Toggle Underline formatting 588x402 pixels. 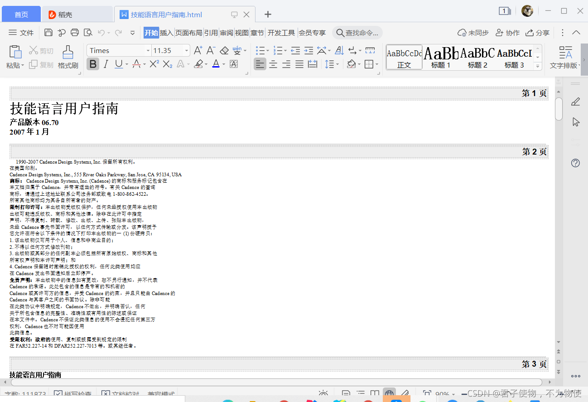coord(118,64)
